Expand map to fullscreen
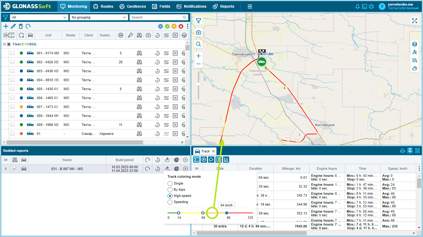Viewport: 423px width, 237px height. point(415,21)
